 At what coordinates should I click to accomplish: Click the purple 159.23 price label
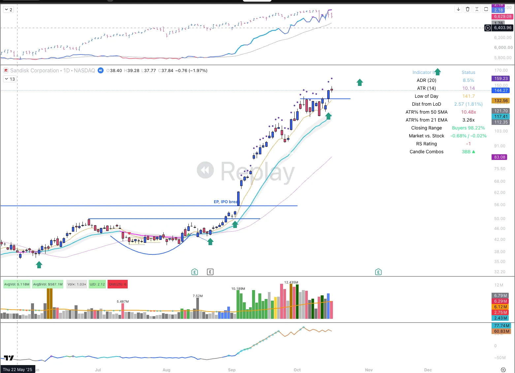click(501, 78)
